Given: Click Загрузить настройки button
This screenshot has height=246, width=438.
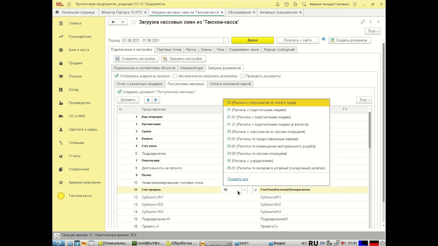Looking at the screenshot, I should point(183,59).
